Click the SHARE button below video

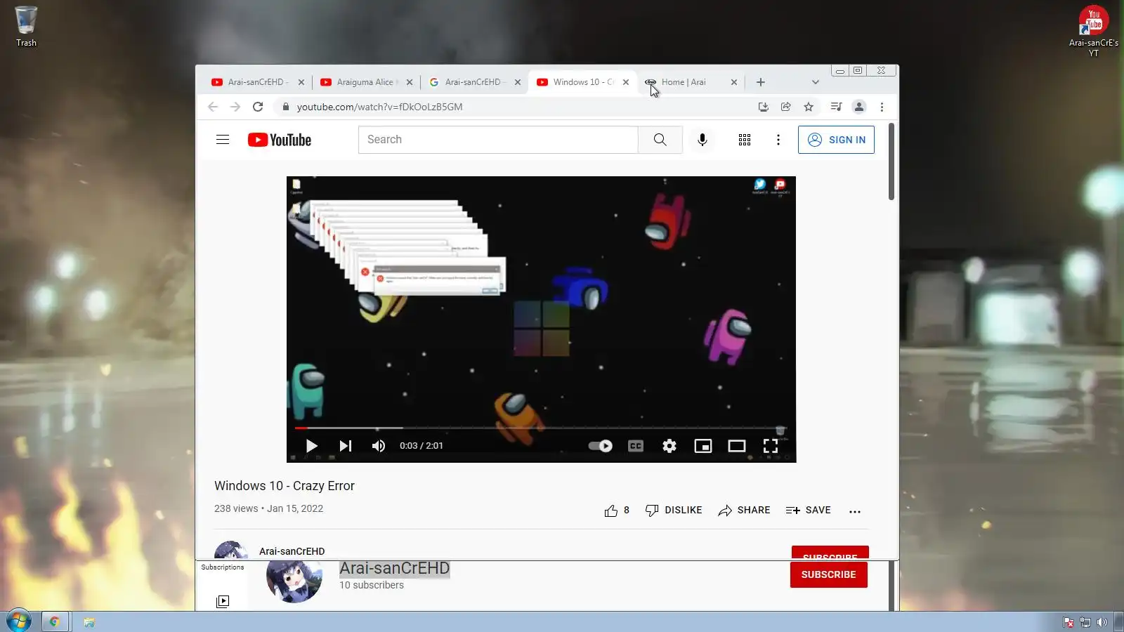tap(744, 511)
